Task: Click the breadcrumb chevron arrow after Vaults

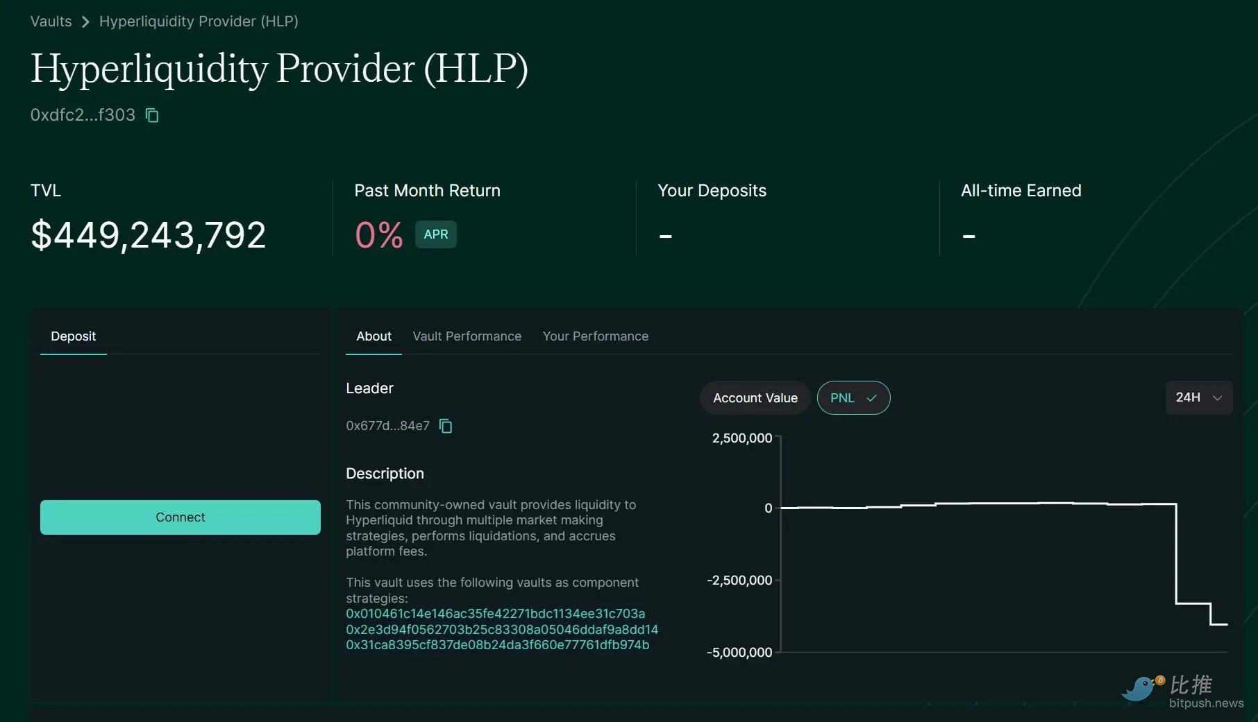Action: point(85,22)
